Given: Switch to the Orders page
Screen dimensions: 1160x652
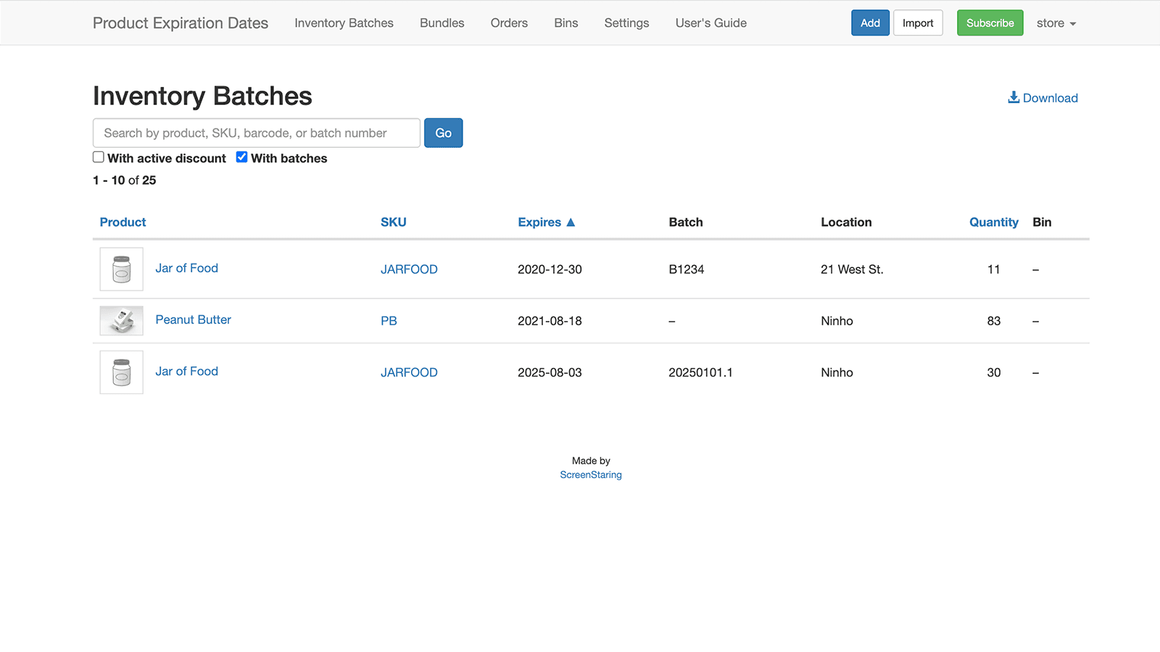Looking at the screenshot, I should 509,22.
